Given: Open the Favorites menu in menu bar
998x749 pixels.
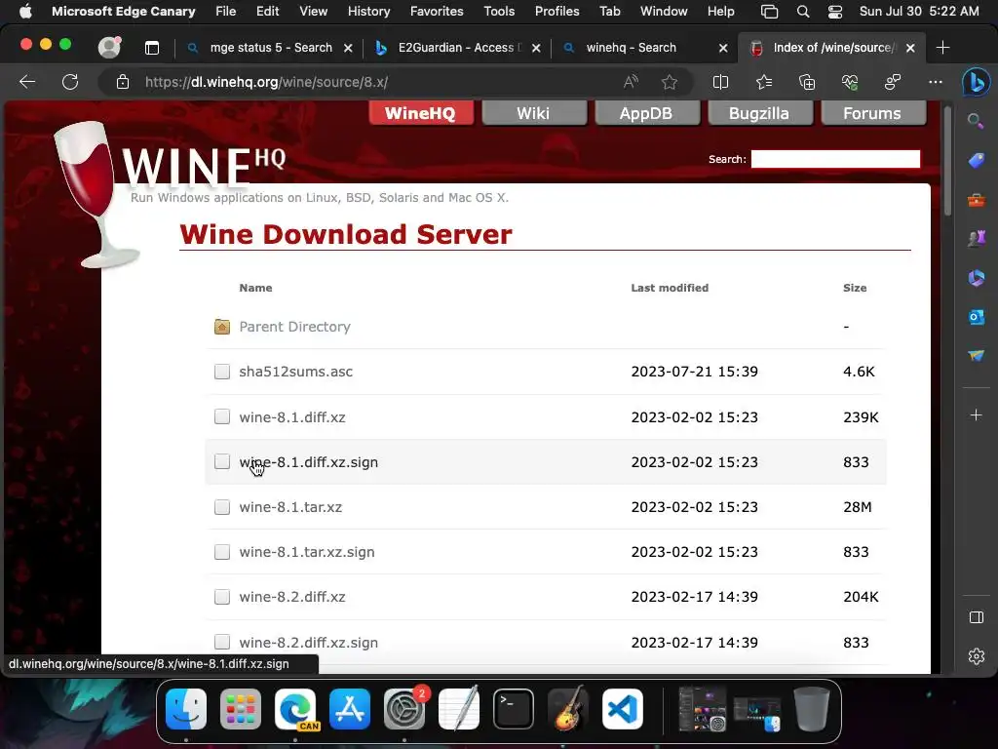Looking at the screenshot, I should (437, 12).
